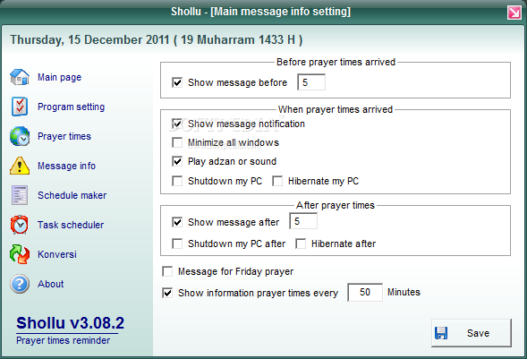Click the Task scheduler alarm clock icon
This screenshot has height=359, width=527.
click(x=20, y=225)
